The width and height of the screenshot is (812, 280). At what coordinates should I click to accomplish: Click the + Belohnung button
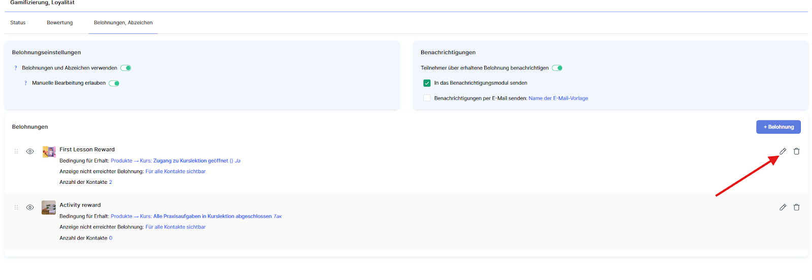pos(778,127)
